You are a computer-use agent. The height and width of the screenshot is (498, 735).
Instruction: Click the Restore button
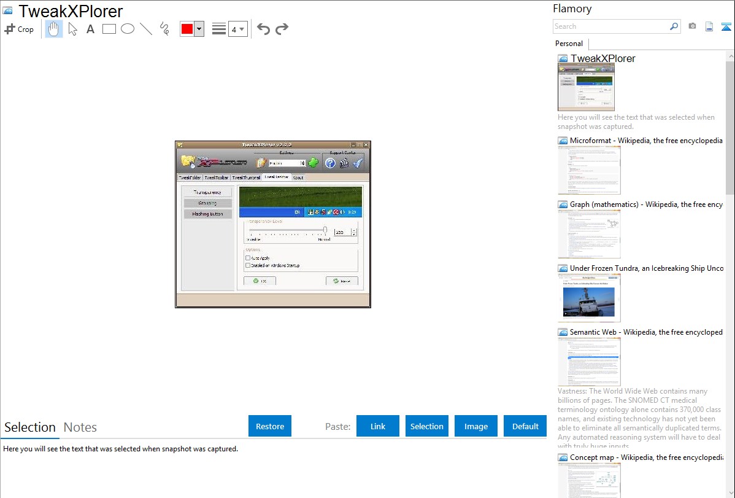tap(270, 426)
